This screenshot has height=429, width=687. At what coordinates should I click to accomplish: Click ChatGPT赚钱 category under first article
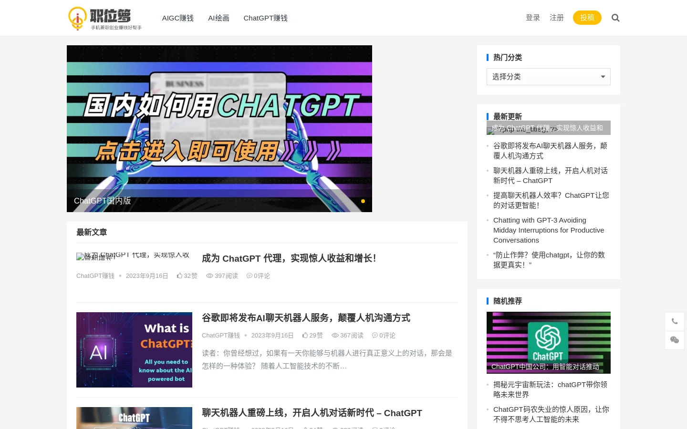(95, 276)
